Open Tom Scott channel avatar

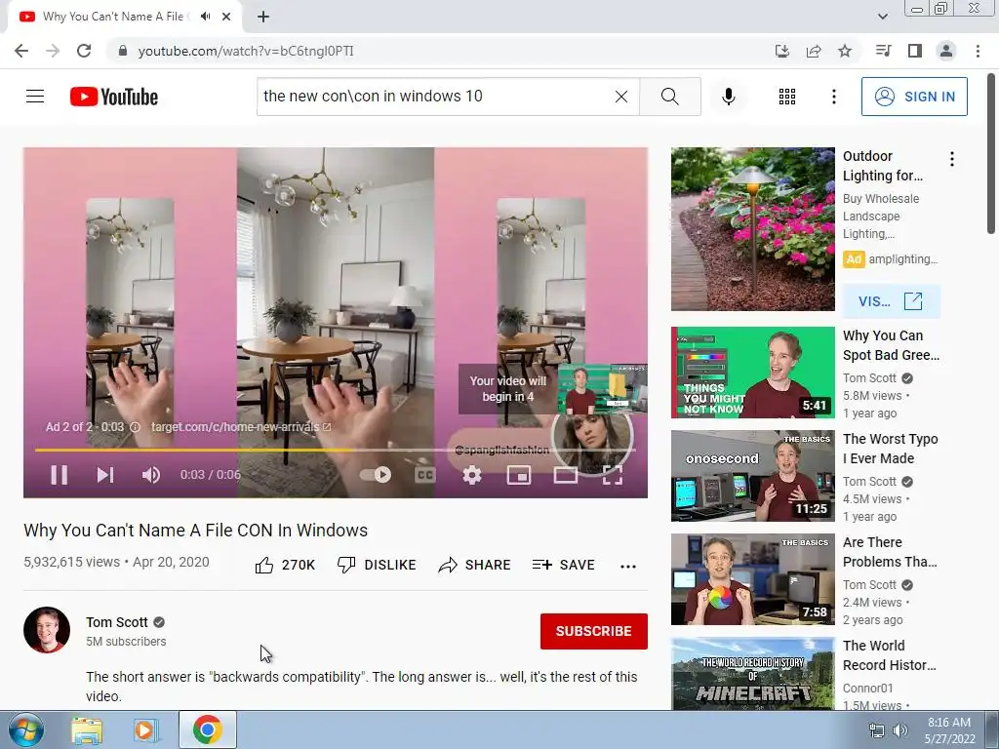(47, 630)
